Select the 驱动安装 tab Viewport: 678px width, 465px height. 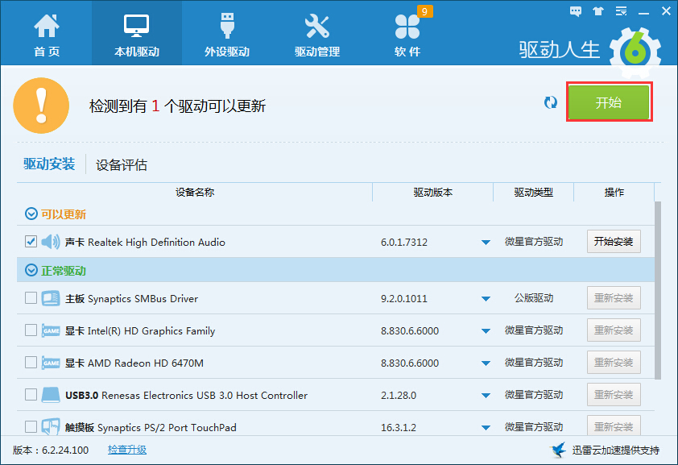pyautogui.click(x=49, y=164)
